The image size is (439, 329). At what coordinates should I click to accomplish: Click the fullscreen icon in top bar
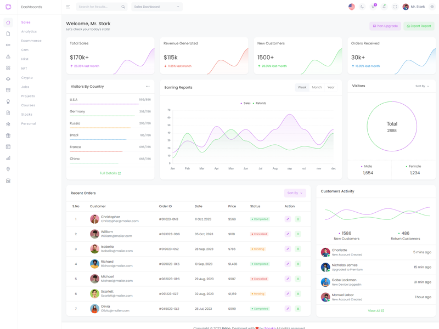[395, 7]
